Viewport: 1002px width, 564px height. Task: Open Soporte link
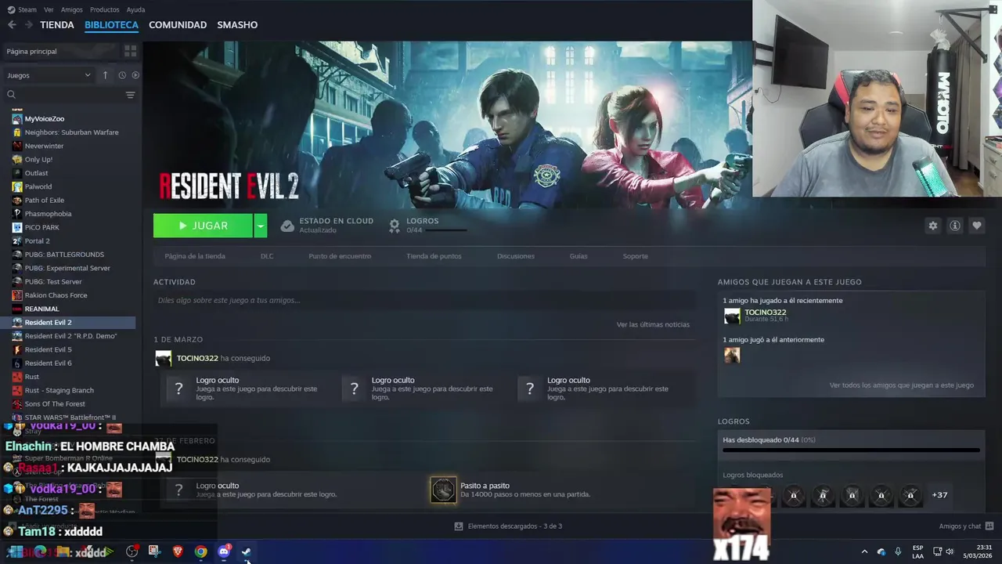[x=635, y=256]
